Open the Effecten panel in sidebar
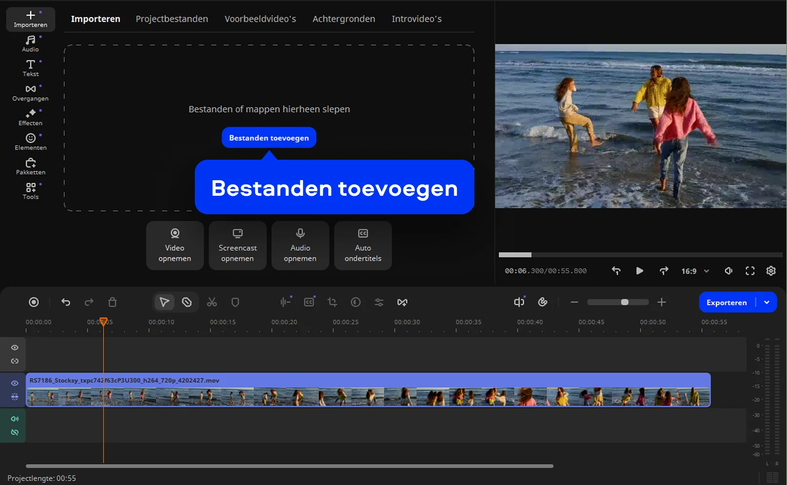 30,117
